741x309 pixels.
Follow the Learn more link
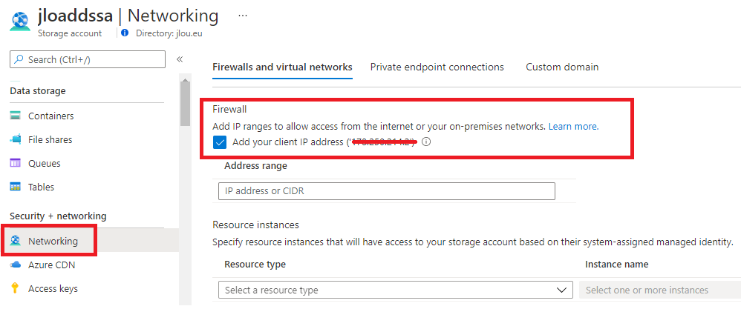click(x=574, y=127)
